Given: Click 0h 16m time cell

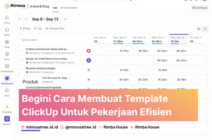Looking at the screenshot, I should coord(143,51).
